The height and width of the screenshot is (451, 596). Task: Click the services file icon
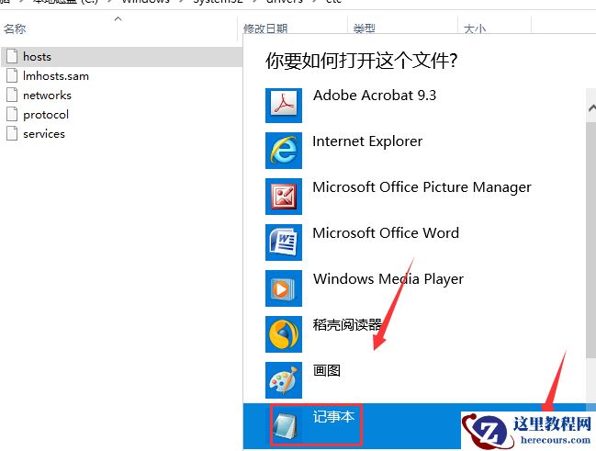(12, 133)
